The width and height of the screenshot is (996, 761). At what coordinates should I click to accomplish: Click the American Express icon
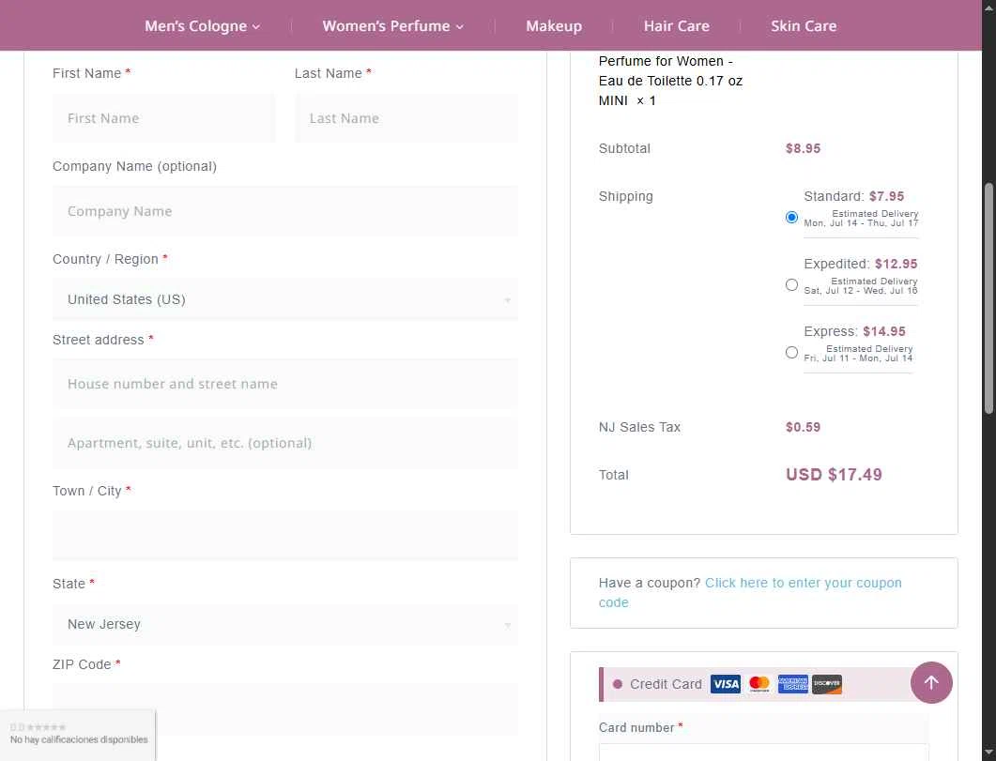tap(793, 684)
